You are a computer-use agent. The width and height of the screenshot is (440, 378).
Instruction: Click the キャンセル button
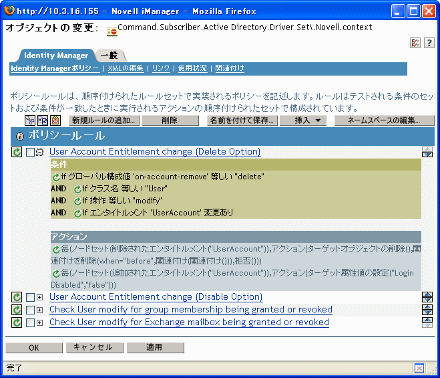95,348
